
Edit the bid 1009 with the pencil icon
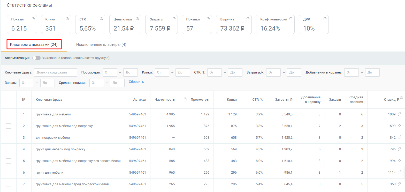(399, 114)
